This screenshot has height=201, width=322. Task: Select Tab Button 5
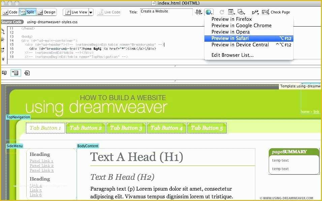pyautogui.click(x=207, y=128)
